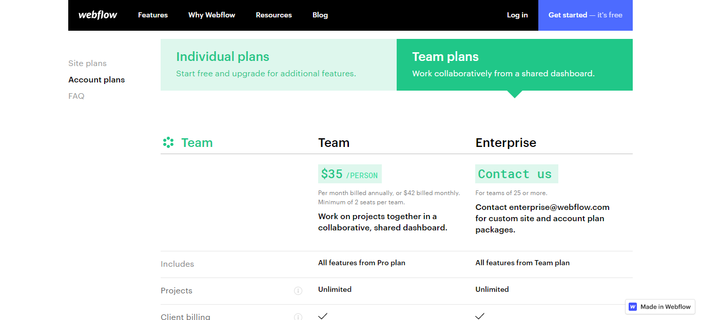Image resolution: width=701 pixels, height=320 pixels.
Task: Jump to FAQ section
Action: pyautogui.click(x=76, y=96)
